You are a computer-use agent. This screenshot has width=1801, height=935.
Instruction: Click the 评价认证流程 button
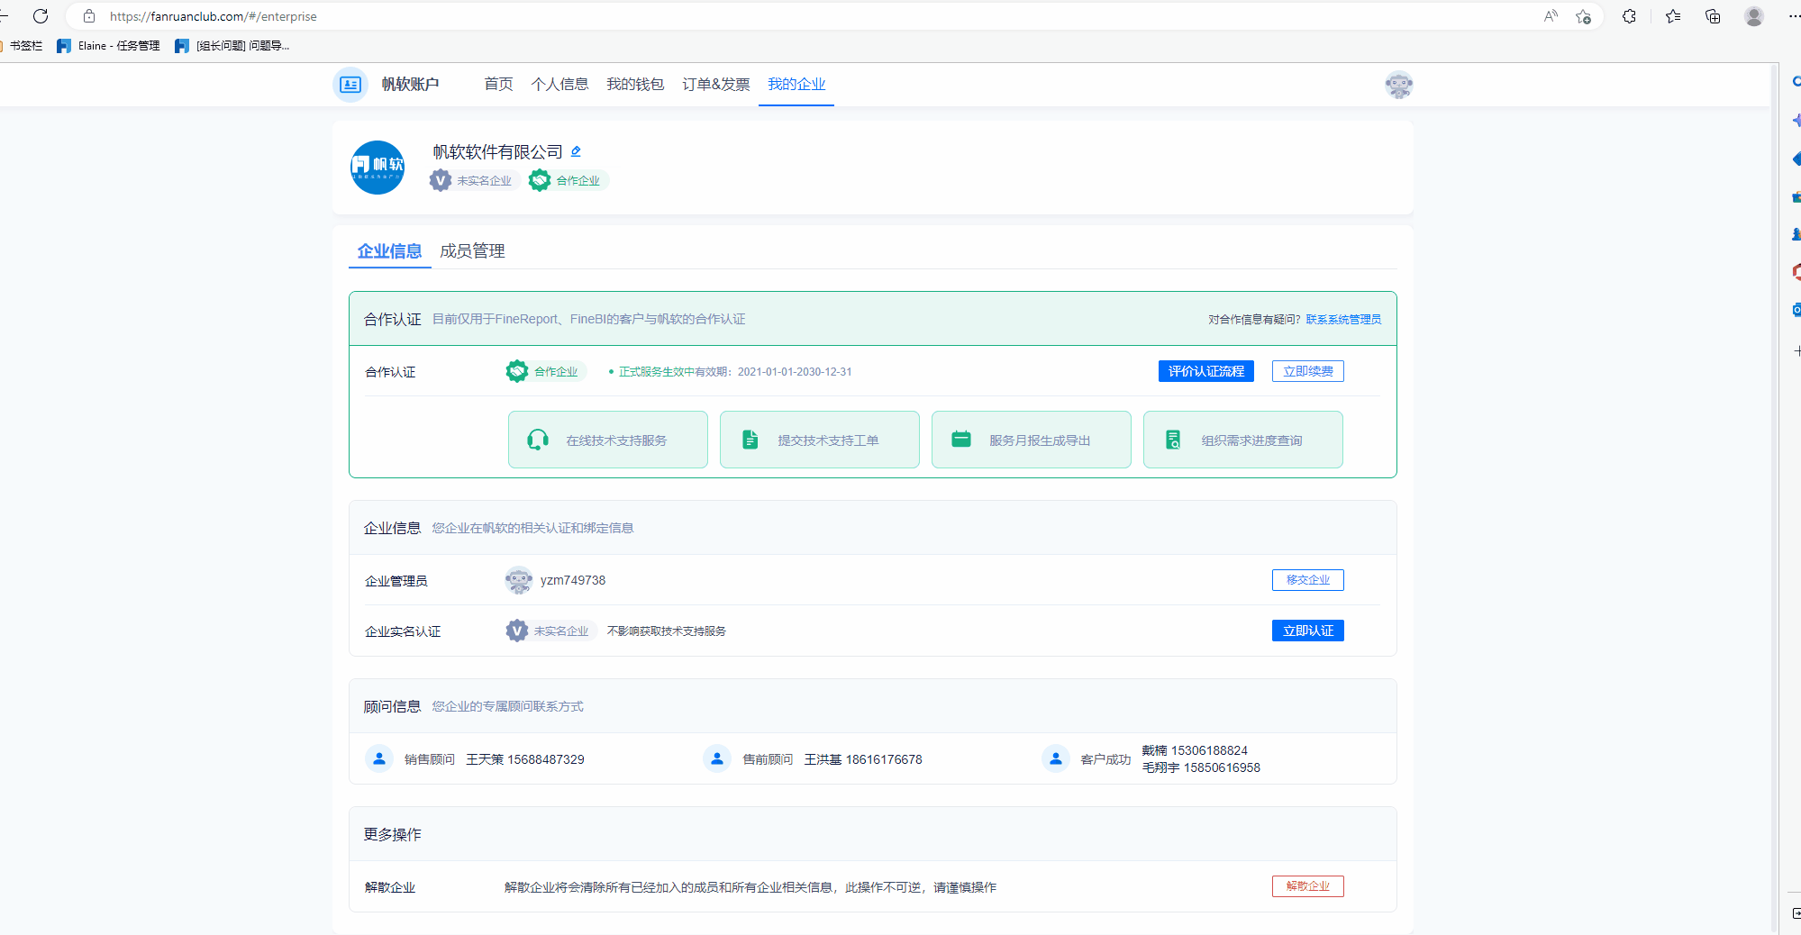(x=1205, y=371)
